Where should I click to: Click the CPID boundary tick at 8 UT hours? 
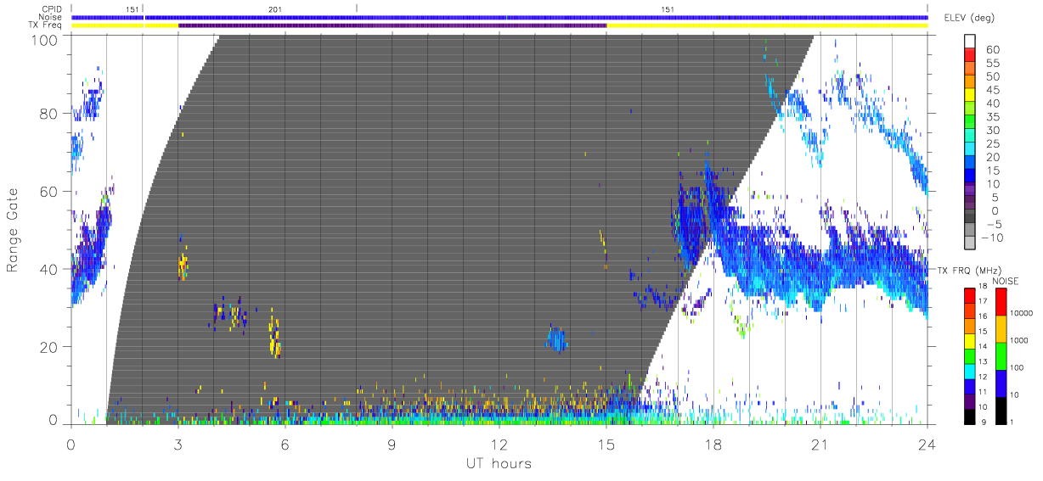click(x=357, y=8)
